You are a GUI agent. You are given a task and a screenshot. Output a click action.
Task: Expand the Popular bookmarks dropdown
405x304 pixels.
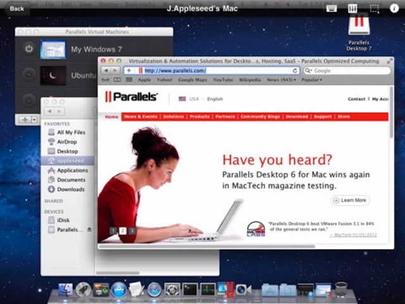312,80
